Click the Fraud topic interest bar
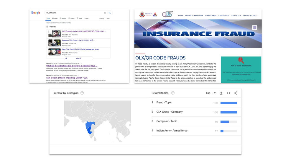 pyautogui.click(x=229, y=103)
